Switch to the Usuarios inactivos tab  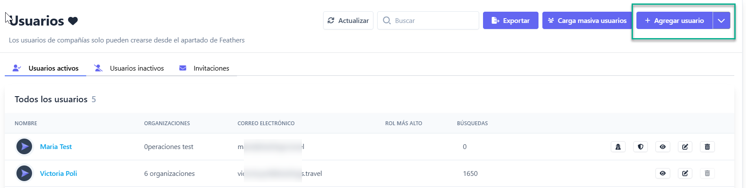click(136, 68)
